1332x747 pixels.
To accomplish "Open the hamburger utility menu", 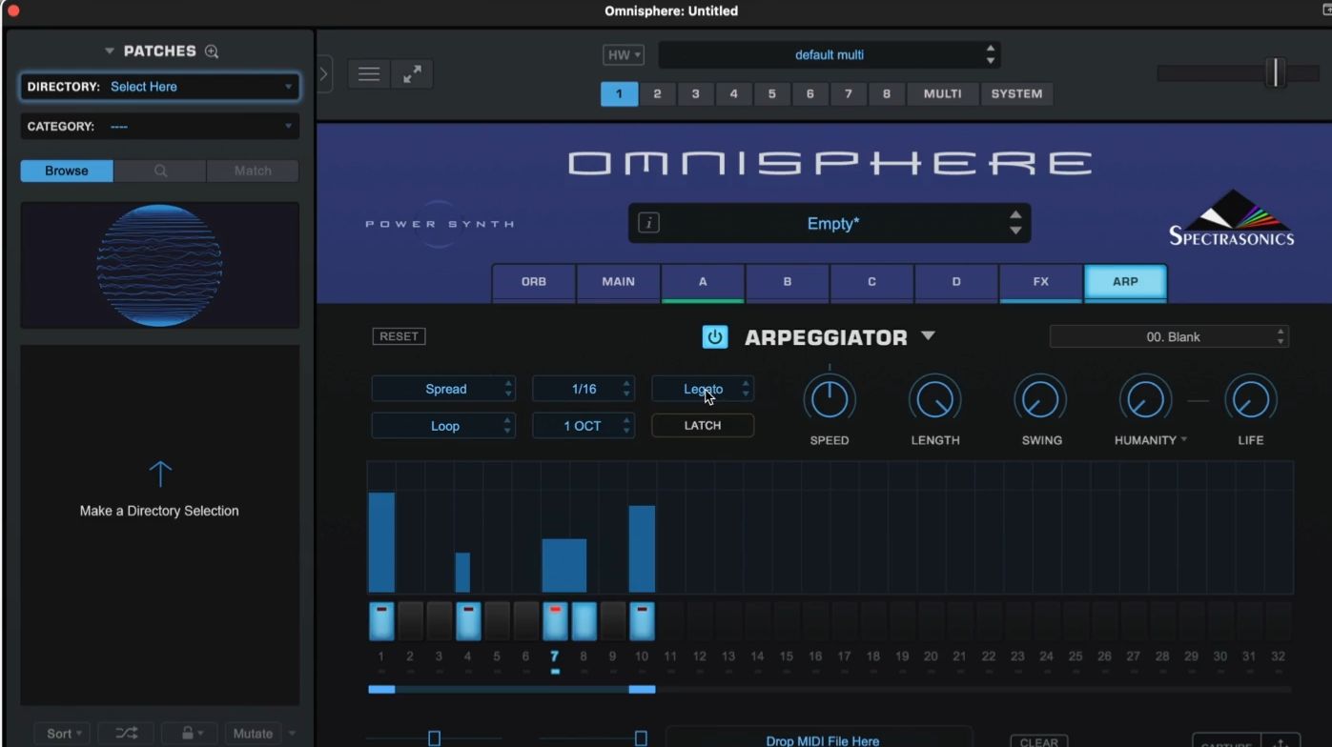I will [369, 74].
